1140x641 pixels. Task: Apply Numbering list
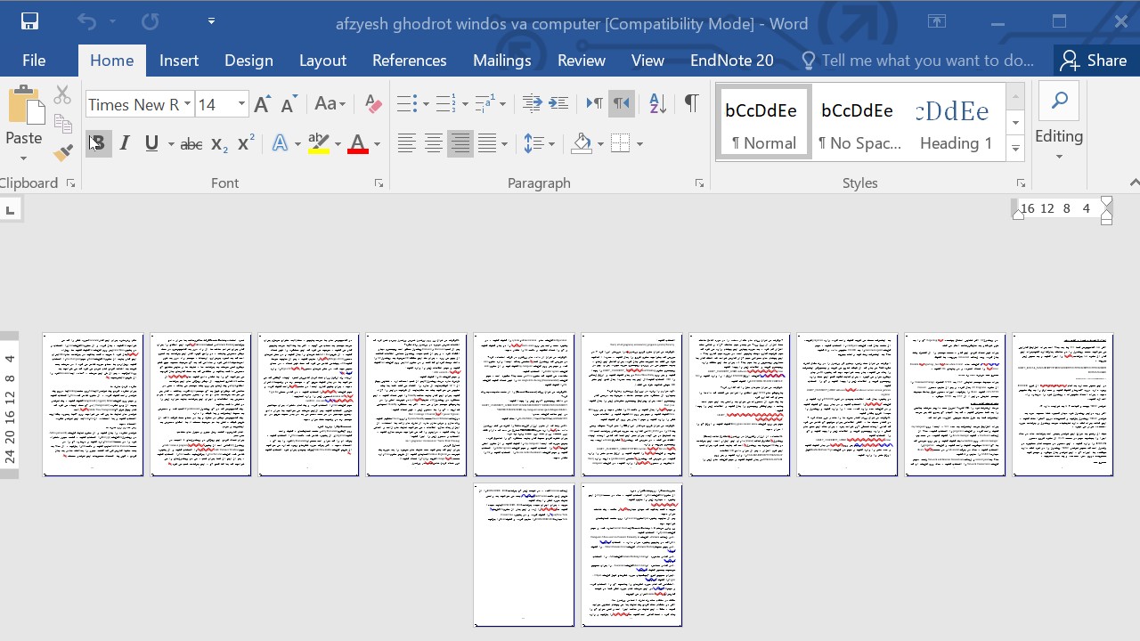pos(445,104)
